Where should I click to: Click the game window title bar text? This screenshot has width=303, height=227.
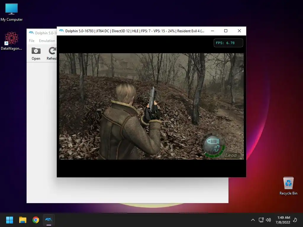click(x=135, y=31)
